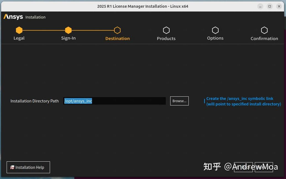Open the Installation Help button

(x=28, y=167)
